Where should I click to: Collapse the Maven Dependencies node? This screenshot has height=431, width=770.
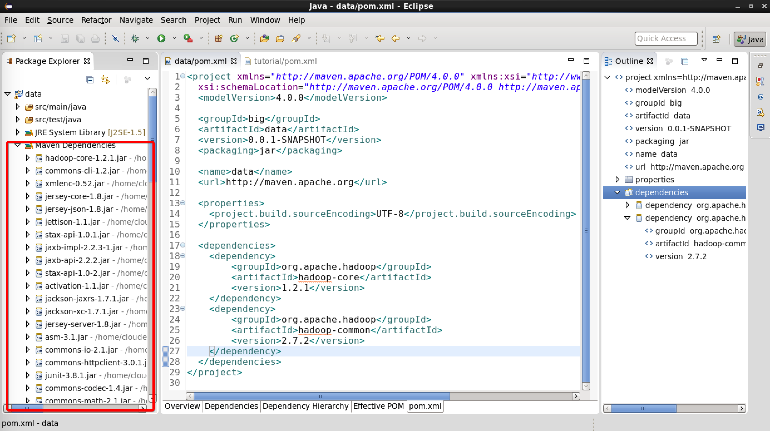(18, 145)
